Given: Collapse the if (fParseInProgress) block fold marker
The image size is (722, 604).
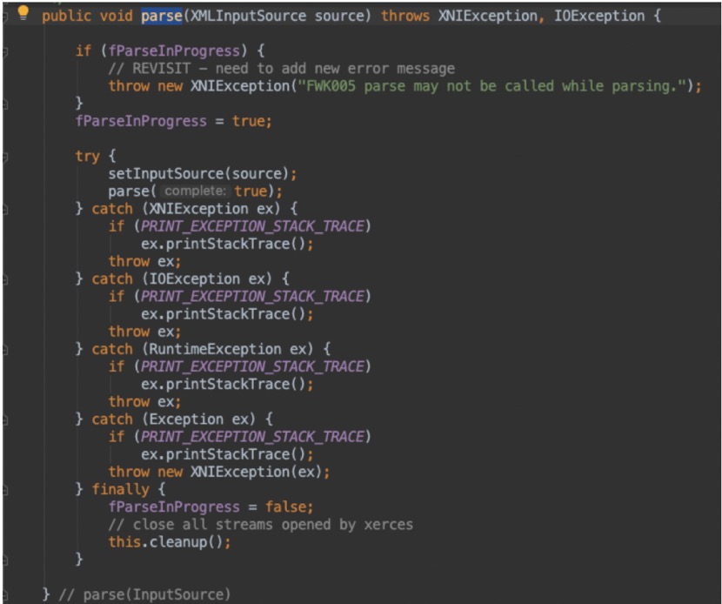Looking at the screenshot, I should [x=4, y=51].
